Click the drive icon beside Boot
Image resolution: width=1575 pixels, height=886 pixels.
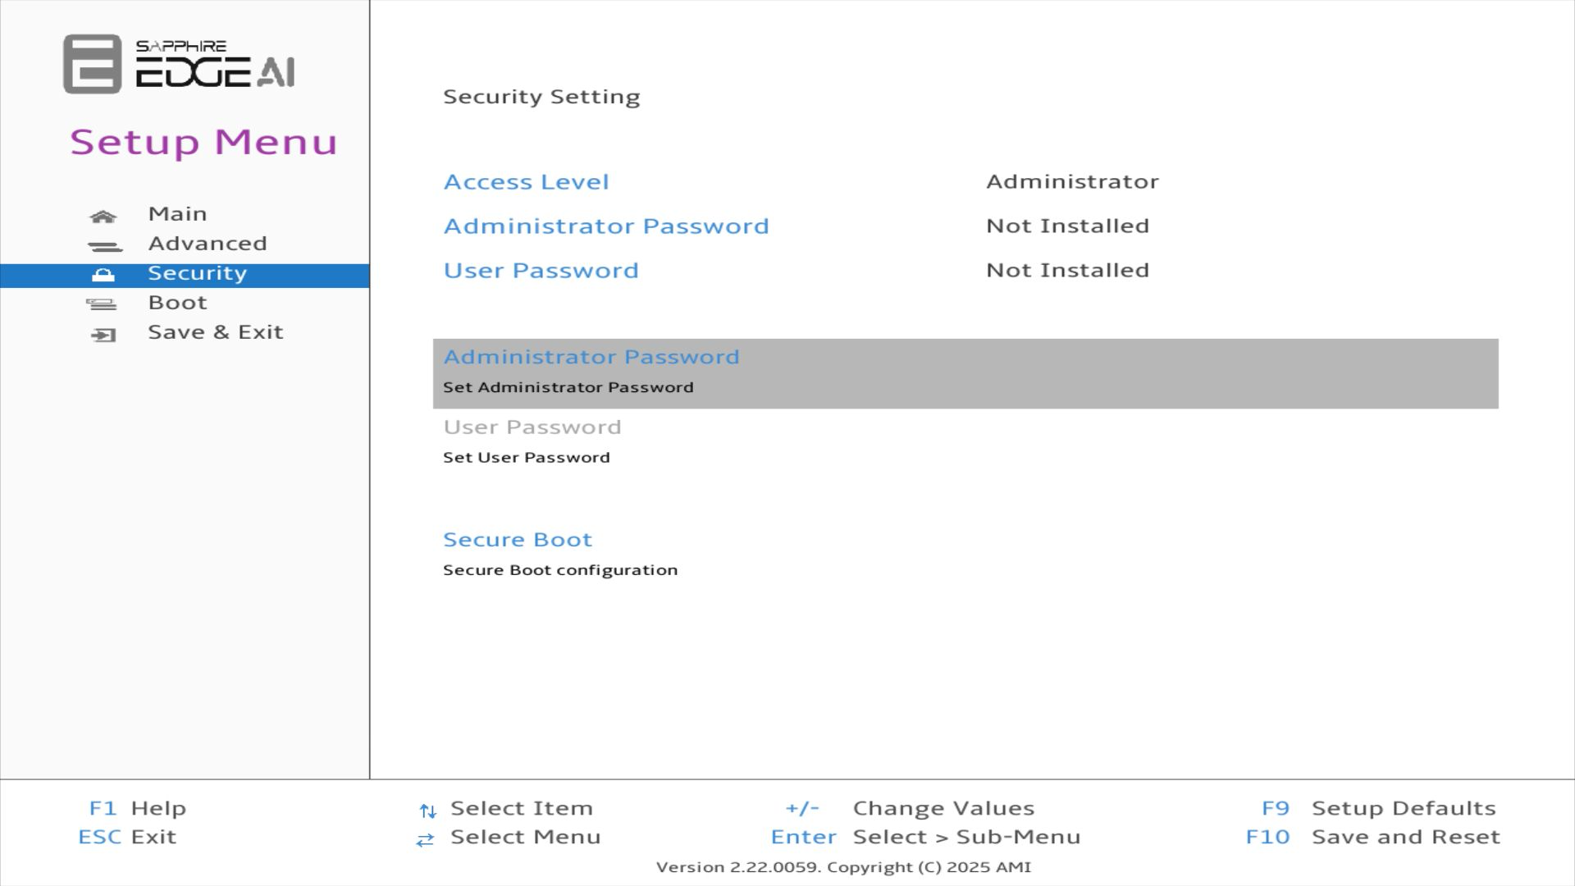[102, 304]
